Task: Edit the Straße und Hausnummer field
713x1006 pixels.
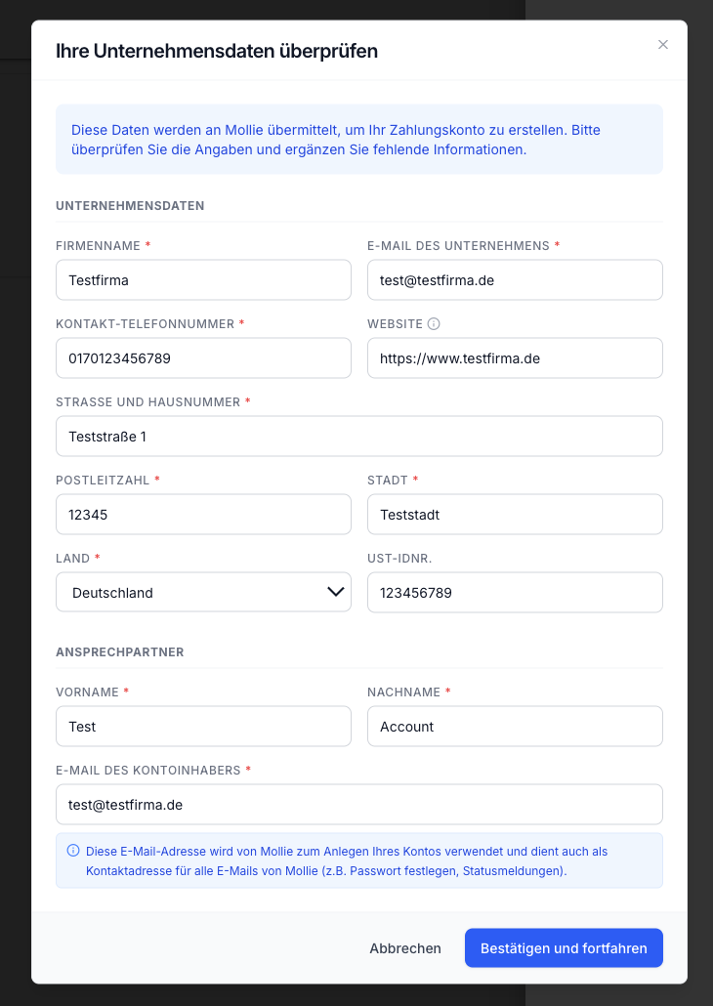Action: click(359, 437)
